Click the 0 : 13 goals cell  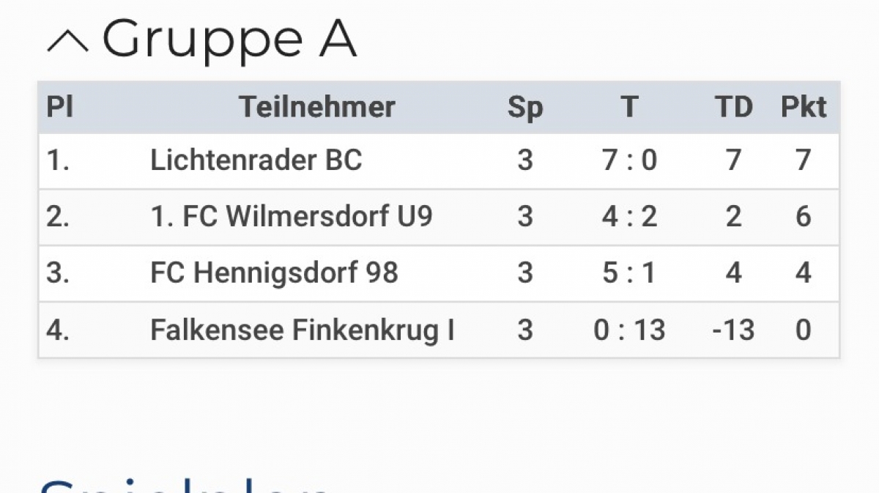(629, 330)
